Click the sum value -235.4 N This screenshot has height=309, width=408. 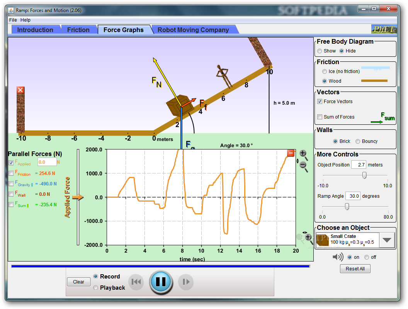[x=46, y=204]
